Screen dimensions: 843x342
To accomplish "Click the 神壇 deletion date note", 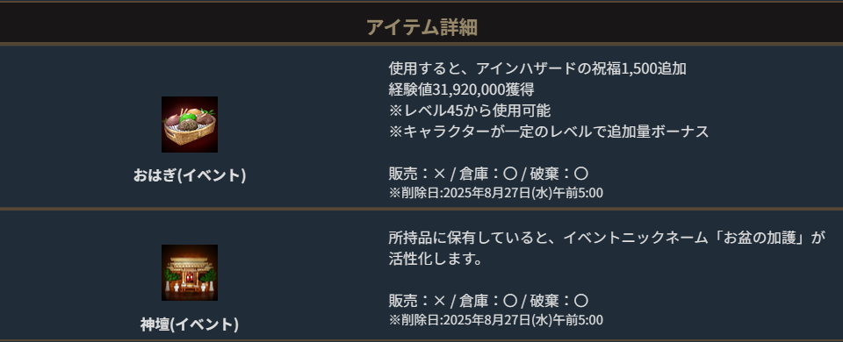I will pyautogui.click(x=495, y=321).
